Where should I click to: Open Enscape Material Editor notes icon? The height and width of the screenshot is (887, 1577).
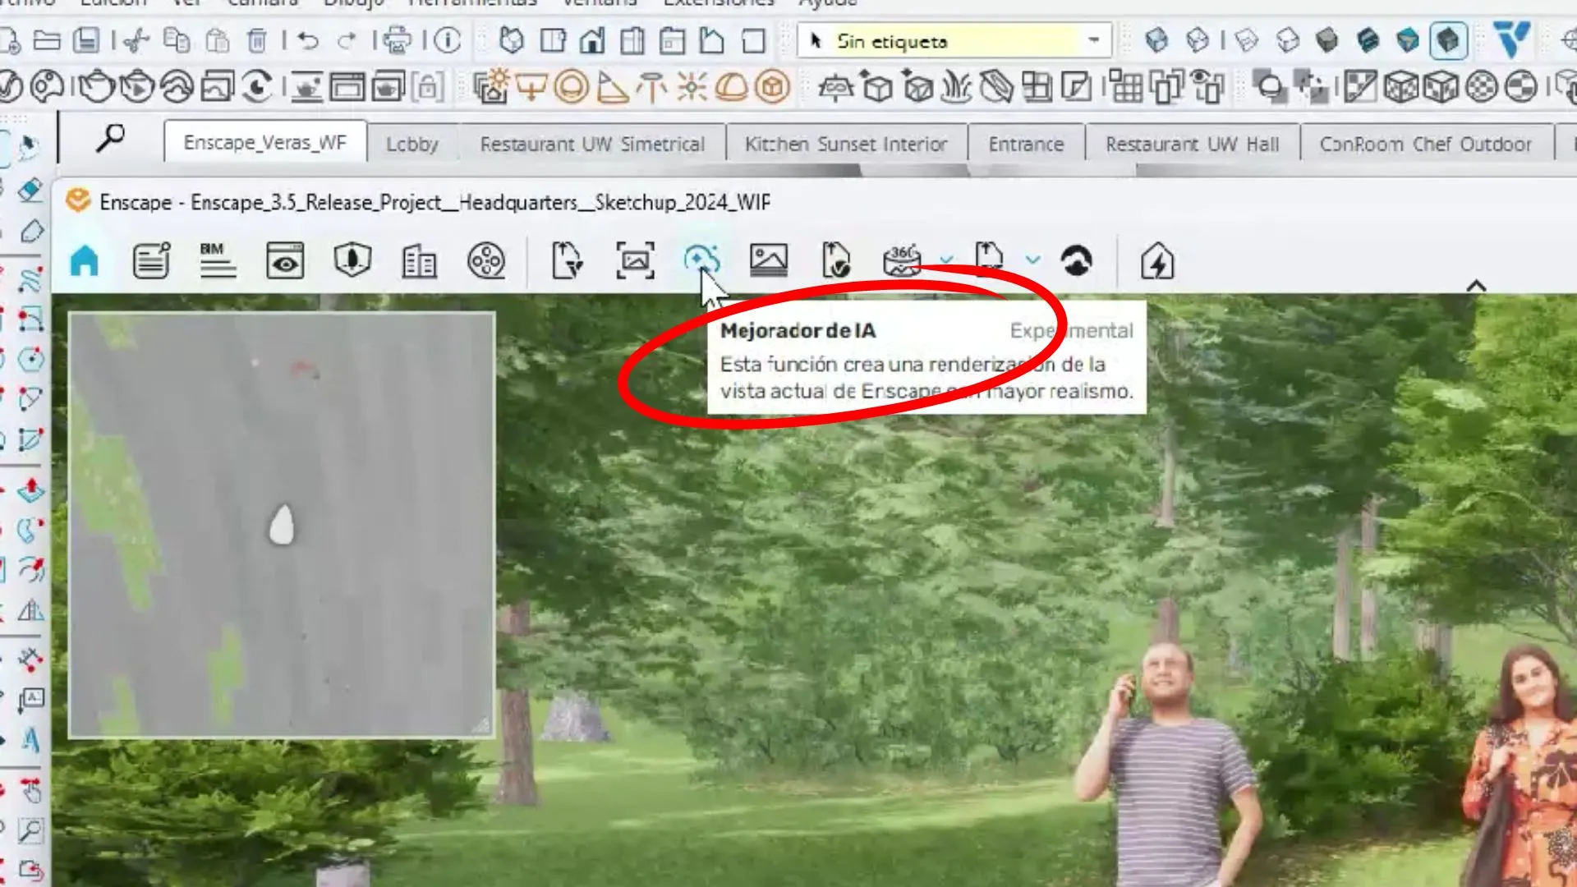(x=151, y=261)
